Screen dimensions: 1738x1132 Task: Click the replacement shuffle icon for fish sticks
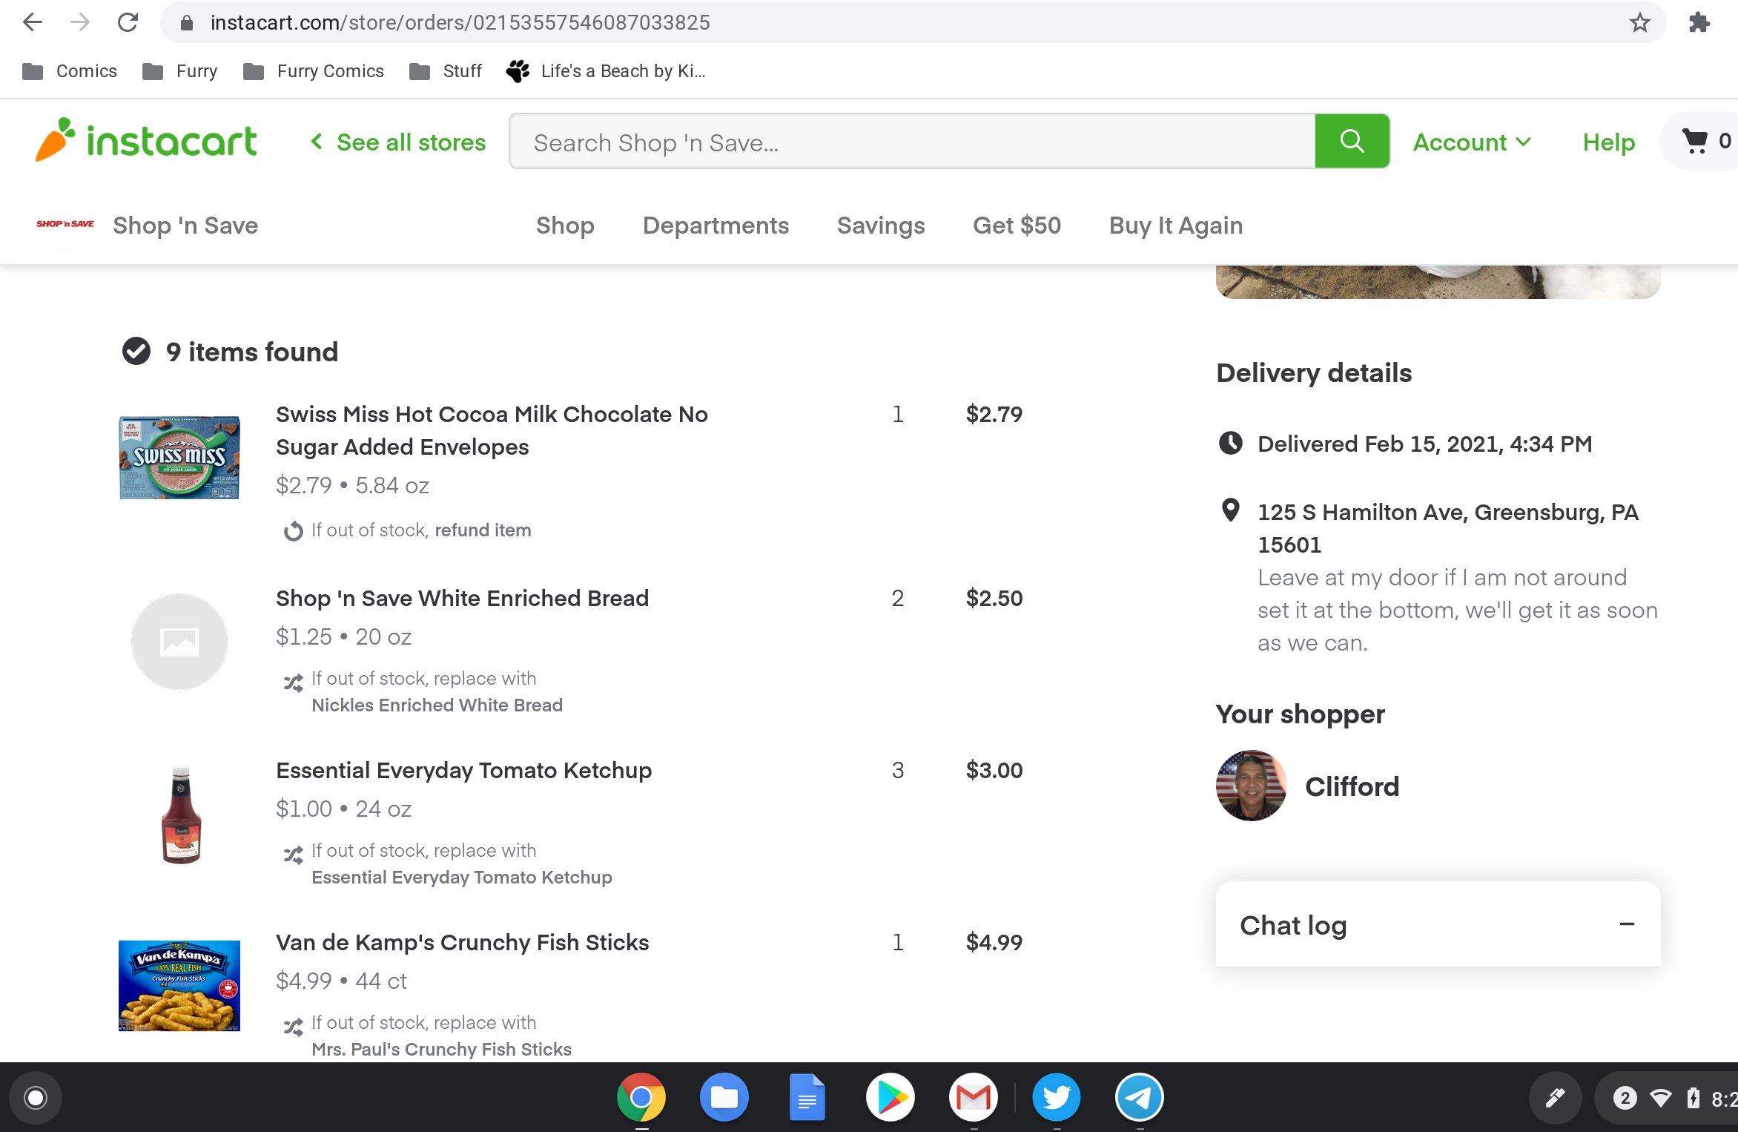[x=294, y=1027]
